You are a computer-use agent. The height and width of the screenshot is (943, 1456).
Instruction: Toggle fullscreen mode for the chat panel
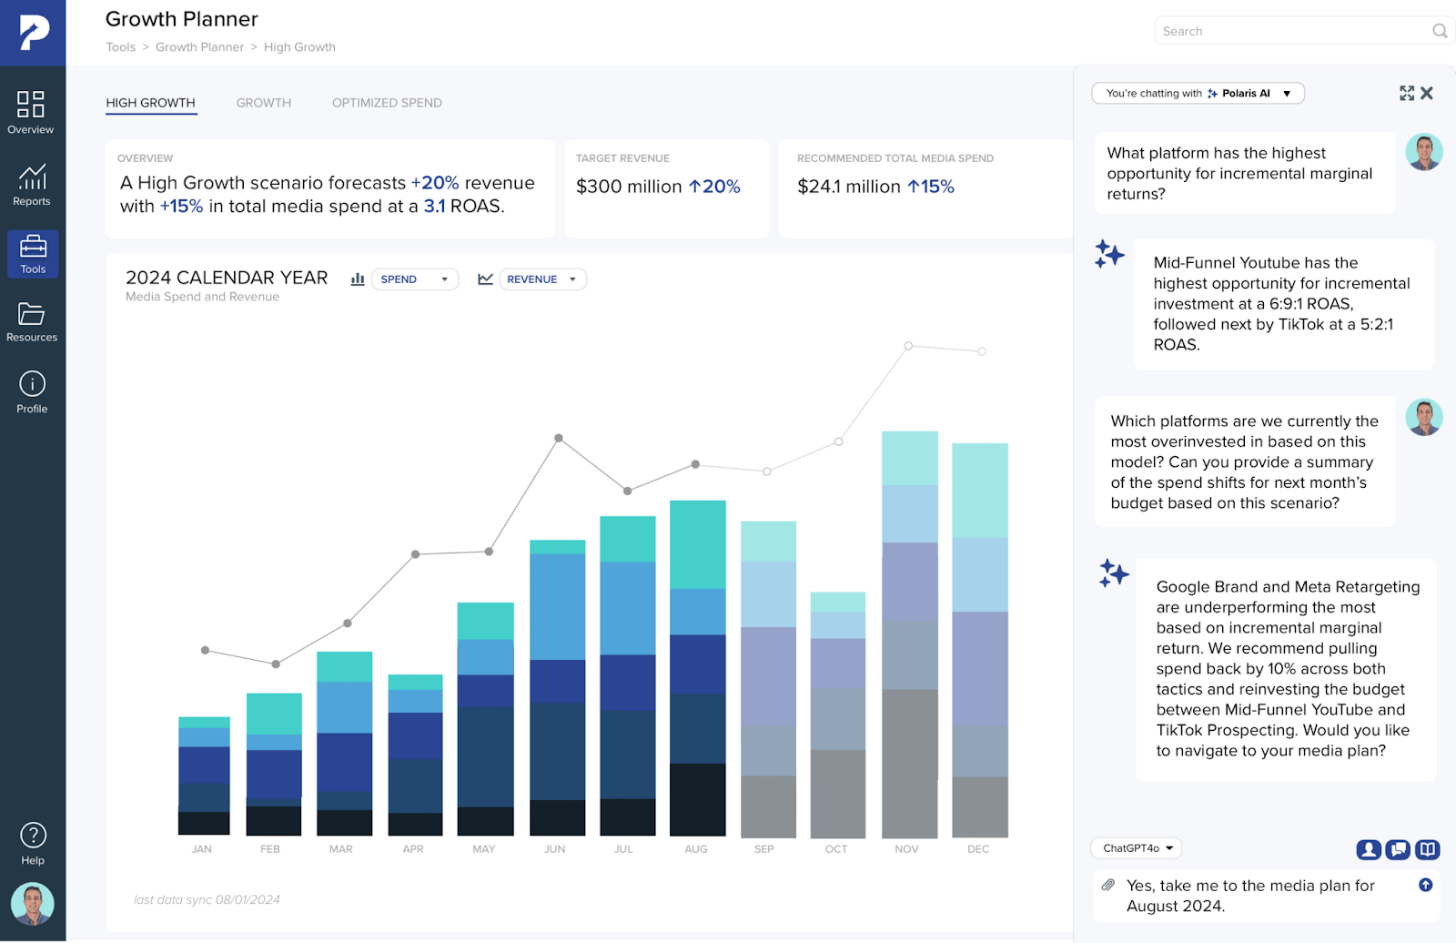(1407, 93)
